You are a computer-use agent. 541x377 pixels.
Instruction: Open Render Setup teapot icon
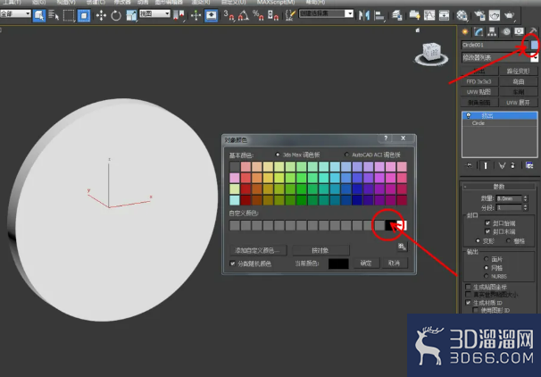click(479, 15)
